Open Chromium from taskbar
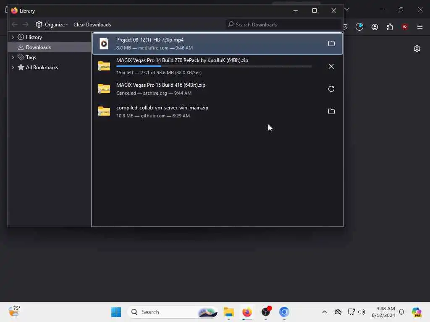Viewport: 430px width, 322px height. click(284, 312)
